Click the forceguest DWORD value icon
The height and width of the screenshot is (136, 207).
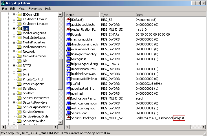(x=69, y=59)
